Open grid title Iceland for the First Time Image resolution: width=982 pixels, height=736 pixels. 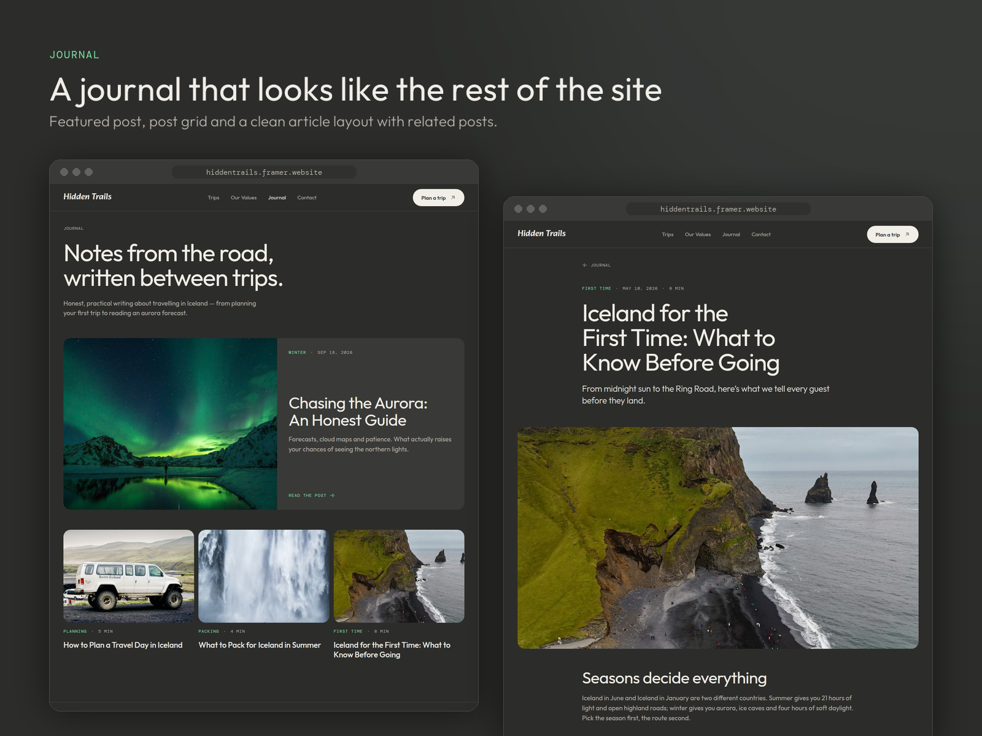pyautogui.click(x=392, y=650)
